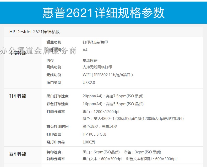Click the 彩色：高达4800×1200优化dpi value
Viewport: 207px width, 167px height.
pyautogui.click(x=133, y=119)
